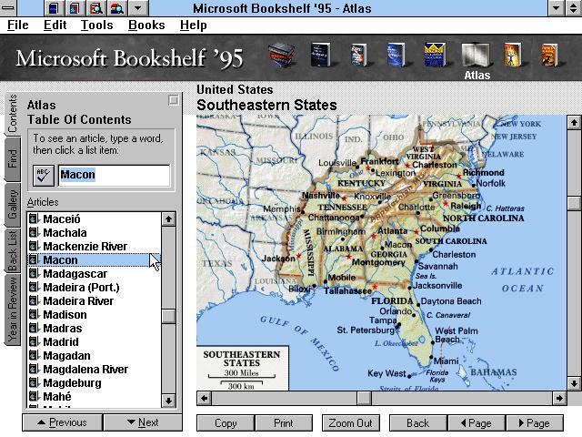Click the stacked books with magnifier icon
This screenshot has height=437, width=582.
[x=117, y=8]
